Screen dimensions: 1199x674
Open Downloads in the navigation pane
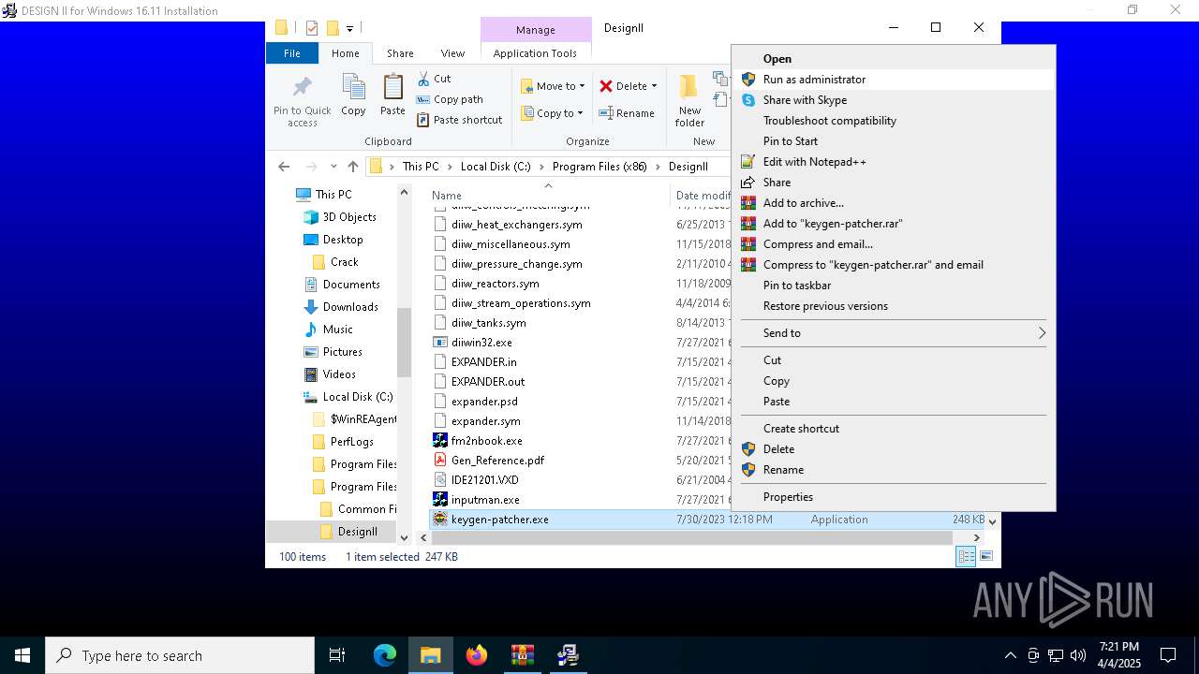coord(350,307)
